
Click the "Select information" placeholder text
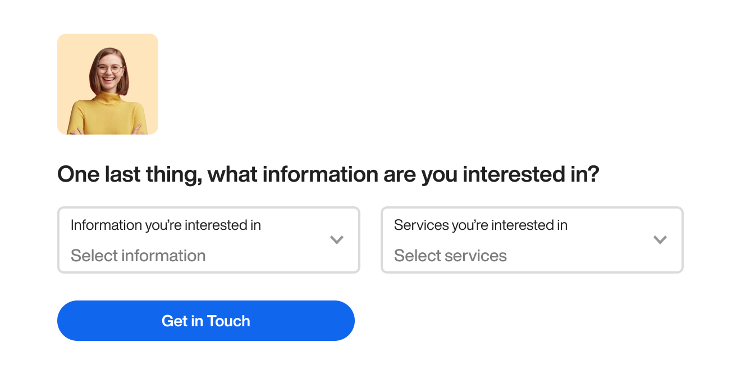[138, 256]
